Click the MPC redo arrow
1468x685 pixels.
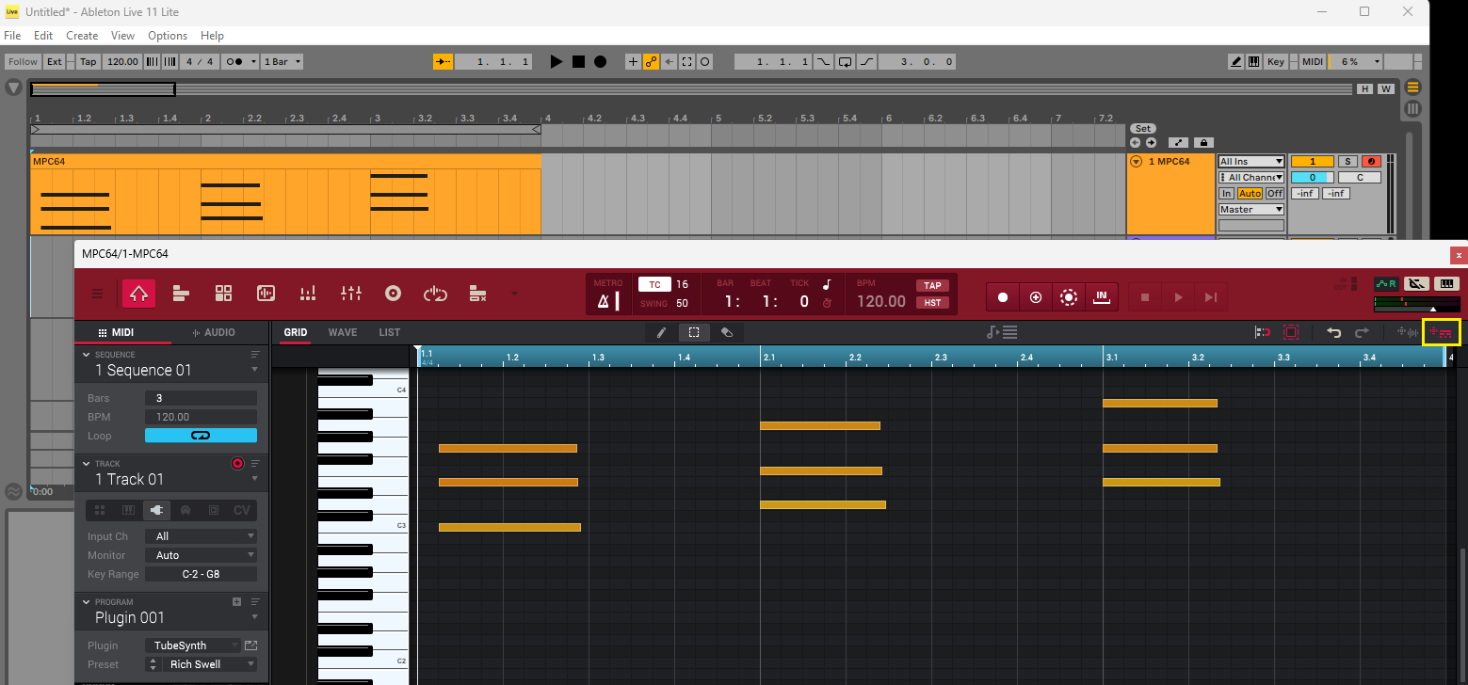[x=1362, y=332]
